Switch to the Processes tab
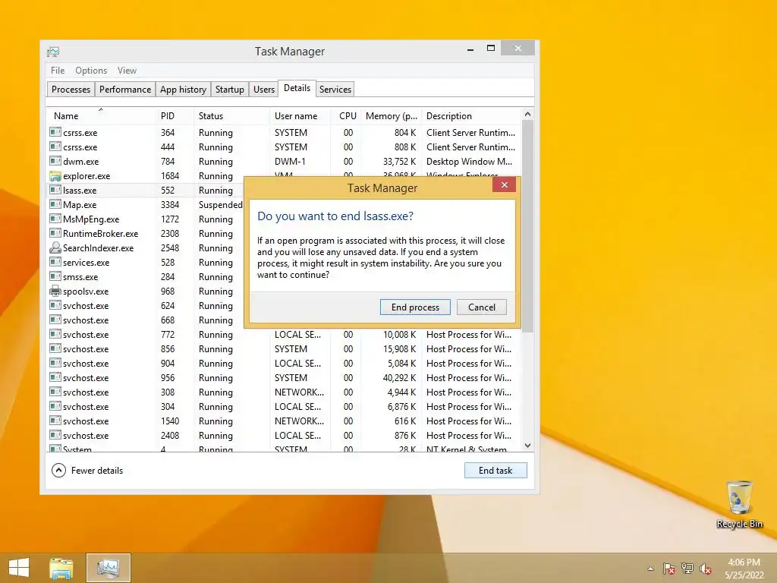 point(71,90)
